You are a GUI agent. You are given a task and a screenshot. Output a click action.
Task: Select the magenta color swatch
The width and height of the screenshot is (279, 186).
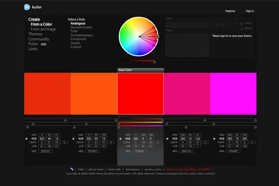pos(233,93)
